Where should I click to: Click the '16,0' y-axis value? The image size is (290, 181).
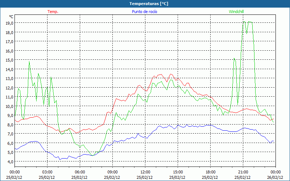9,51
